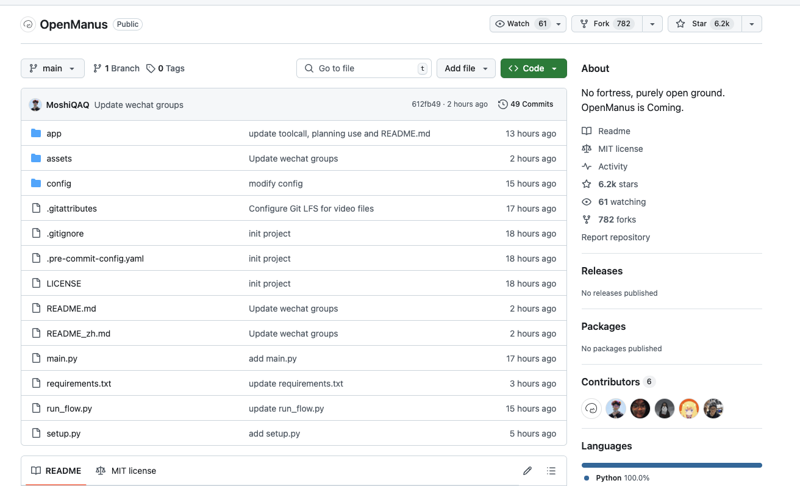Click MoshiQAQ's avatar in the commit bar
The width and height of the screenshot is (800, 486).
tap(35, 104)
